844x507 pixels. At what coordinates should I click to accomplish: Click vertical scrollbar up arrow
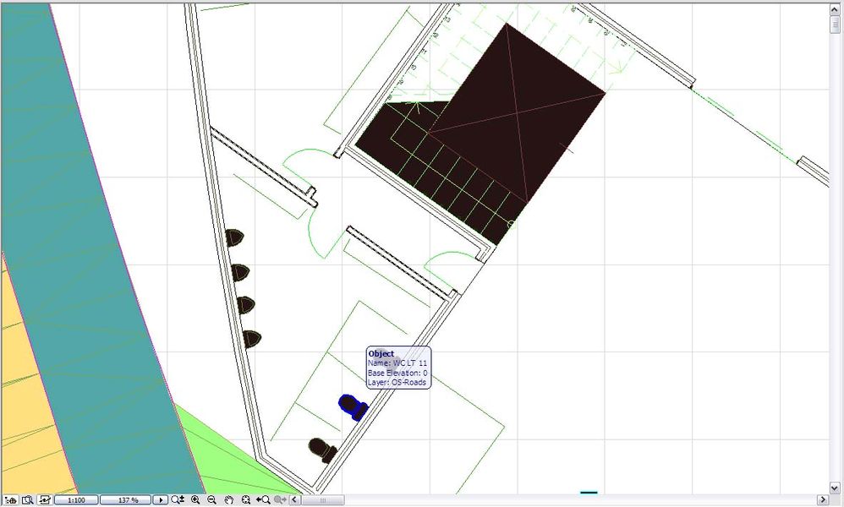[835, 9]
